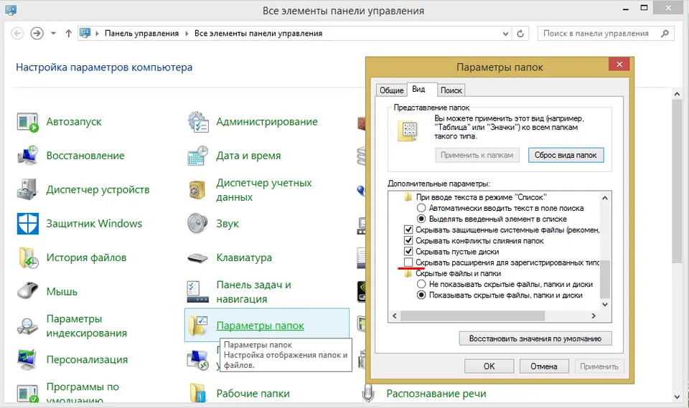Toggle Скрывать конфликты слияния папок checkbox
Image resolution: width=689 pixels, height=408 pixels.
coord(408,241)
